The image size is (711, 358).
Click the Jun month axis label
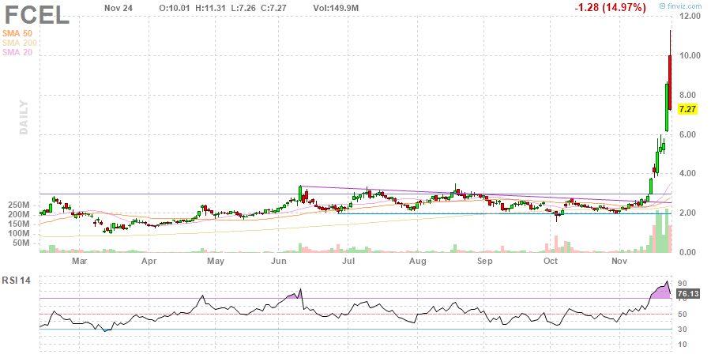pyautogui.click(x=278, y=261)
